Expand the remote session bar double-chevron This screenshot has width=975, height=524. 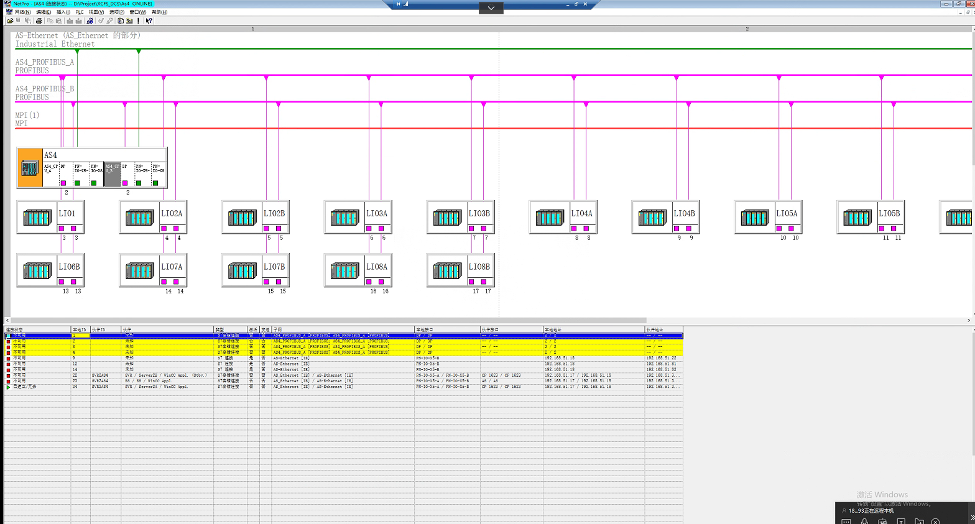pyautogui.click(x=972, y=518)
